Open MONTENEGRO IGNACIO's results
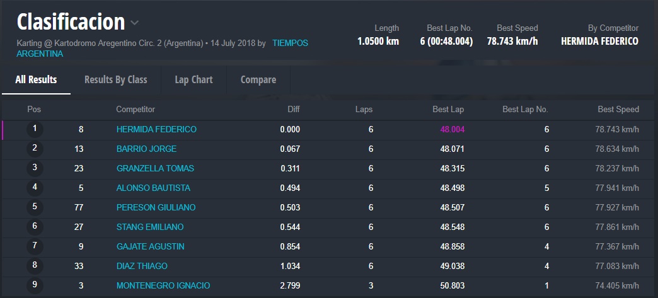The height and width of the screenshot is (298, 658). 163,285
